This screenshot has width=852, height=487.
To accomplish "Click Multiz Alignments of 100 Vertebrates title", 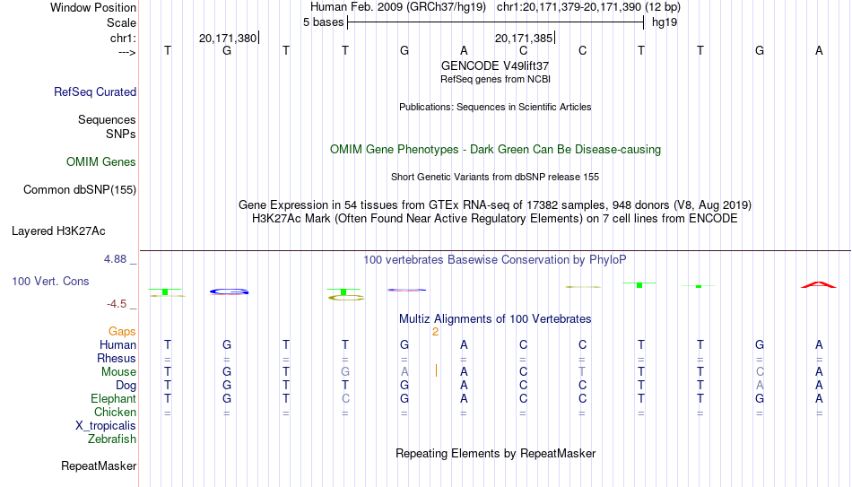I will coord(495,319).
